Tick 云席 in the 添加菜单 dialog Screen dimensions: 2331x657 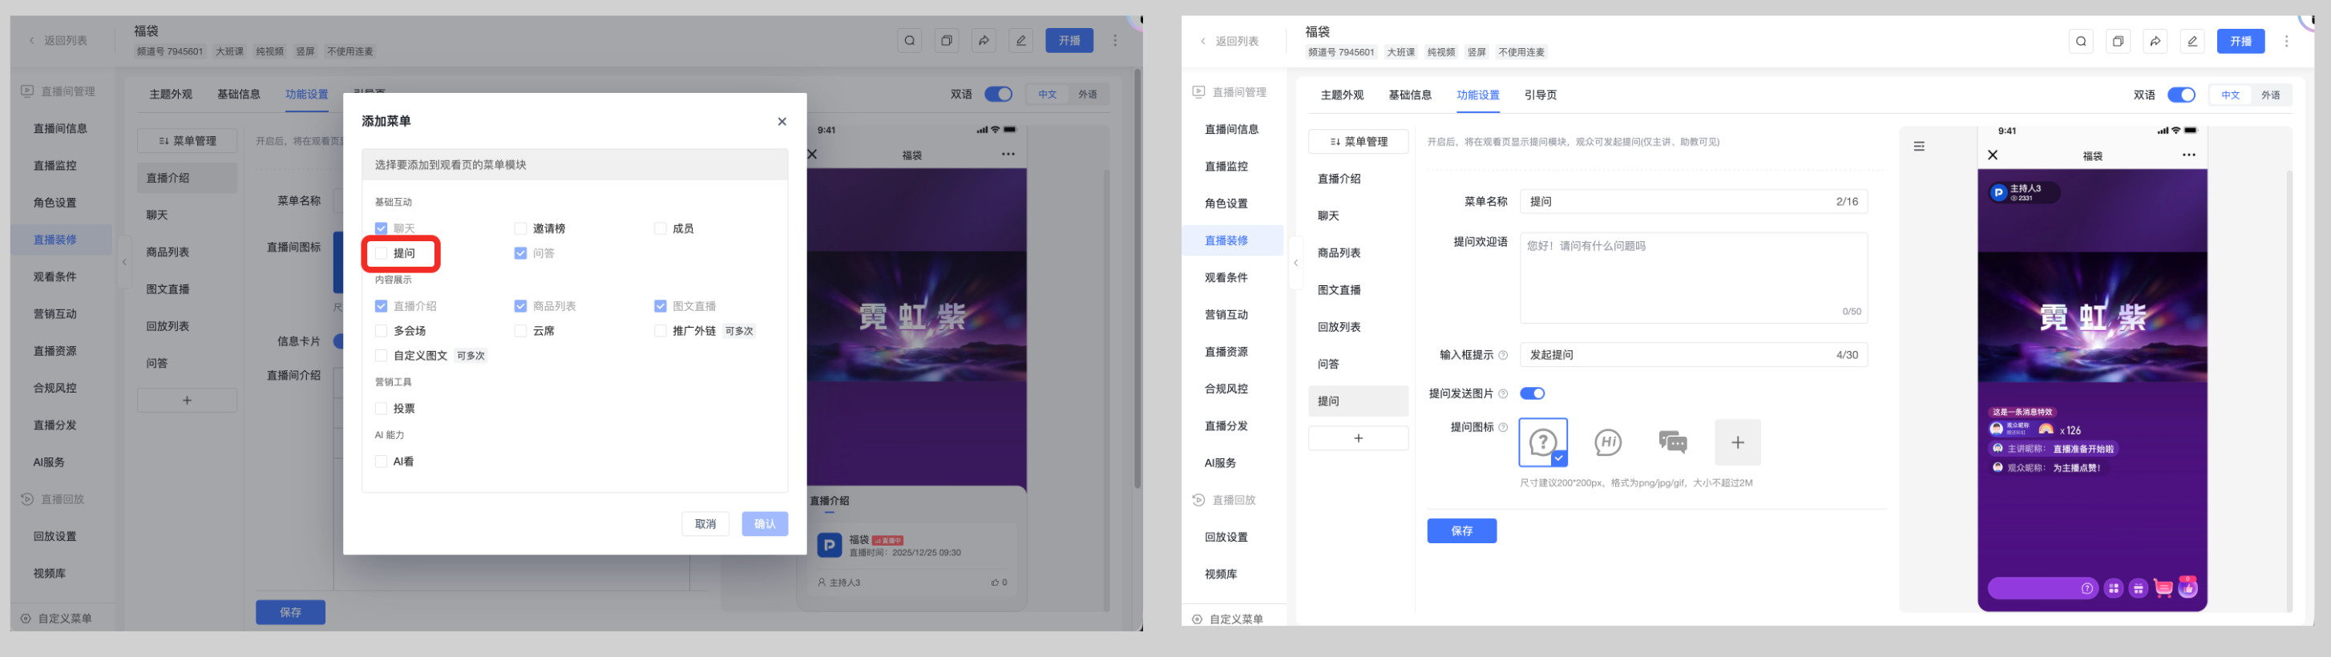pos(520,331)
